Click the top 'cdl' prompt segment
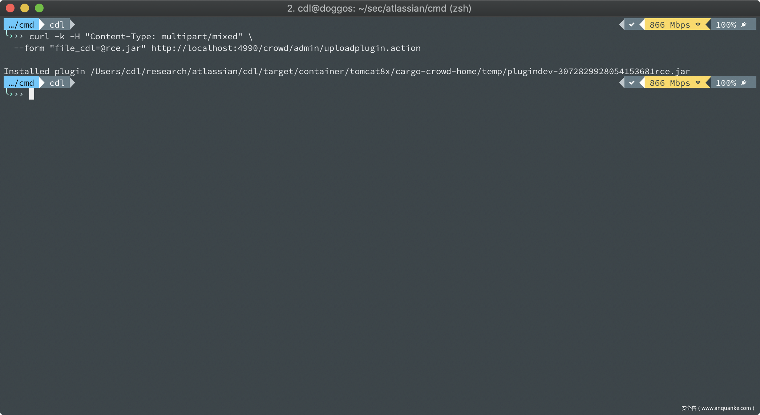Viewport: 760px width, 415px height. [x=57, y=25]
